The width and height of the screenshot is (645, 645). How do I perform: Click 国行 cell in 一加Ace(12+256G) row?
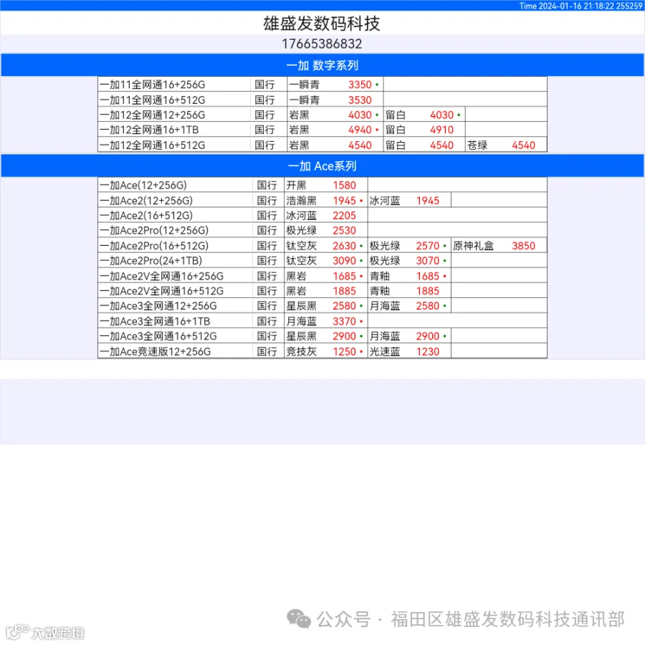(x=267, y=186)
